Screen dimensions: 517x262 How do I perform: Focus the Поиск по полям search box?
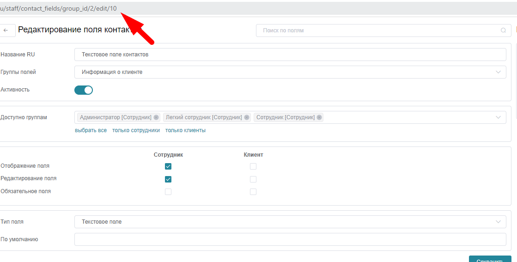tap(383, 30)
